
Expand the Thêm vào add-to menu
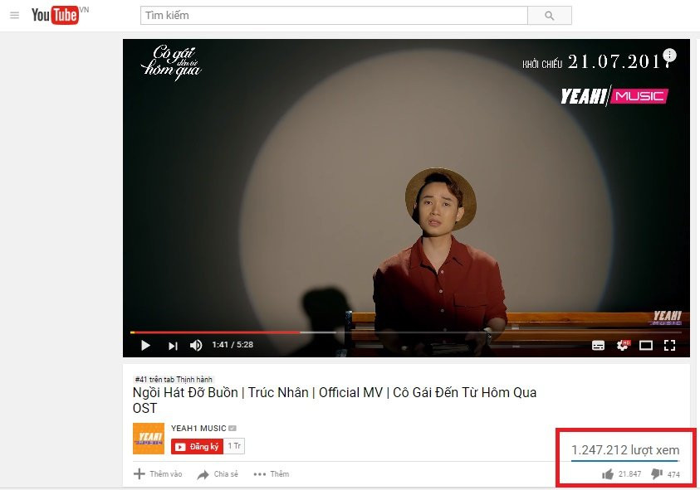pos(158,474)
